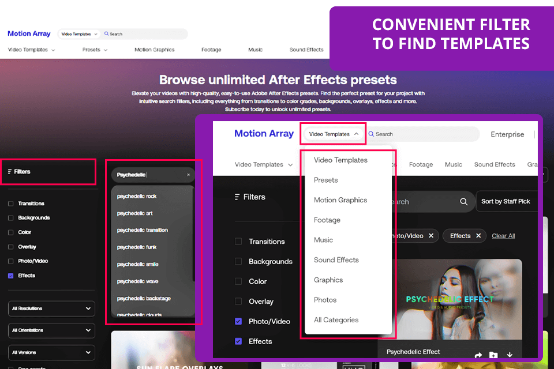Screen dimensions: 554x369
Task: Click the magnifier icon left of Sort by Staff Pick
Action: point(464,202)
